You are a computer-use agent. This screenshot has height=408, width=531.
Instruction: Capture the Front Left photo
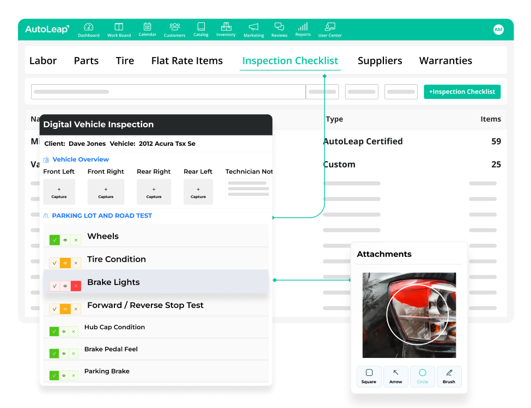click(59, 192)
